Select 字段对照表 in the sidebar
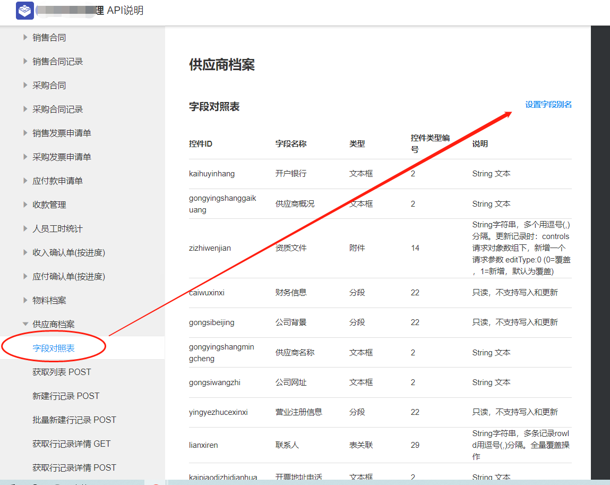This screenshot has width=610, height=485. pos(54,348)
